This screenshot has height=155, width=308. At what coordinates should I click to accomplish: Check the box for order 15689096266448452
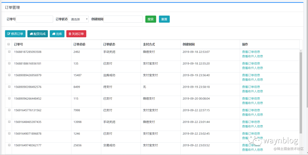coord(9,98)
